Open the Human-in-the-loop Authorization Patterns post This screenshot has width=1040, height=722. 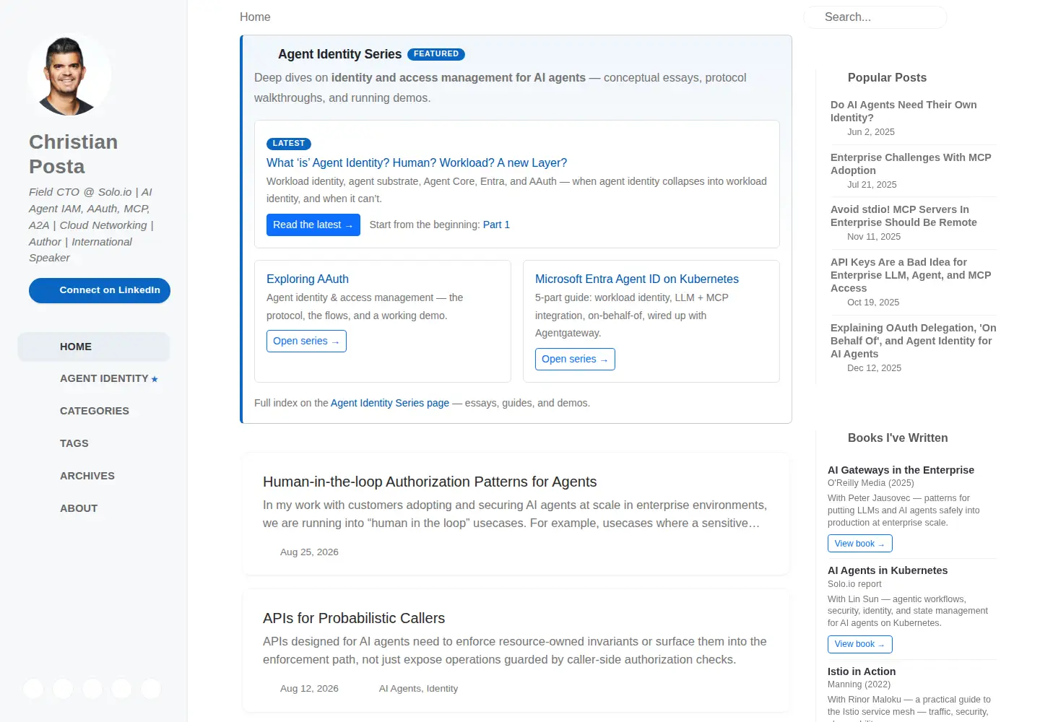tap(430, 482)
